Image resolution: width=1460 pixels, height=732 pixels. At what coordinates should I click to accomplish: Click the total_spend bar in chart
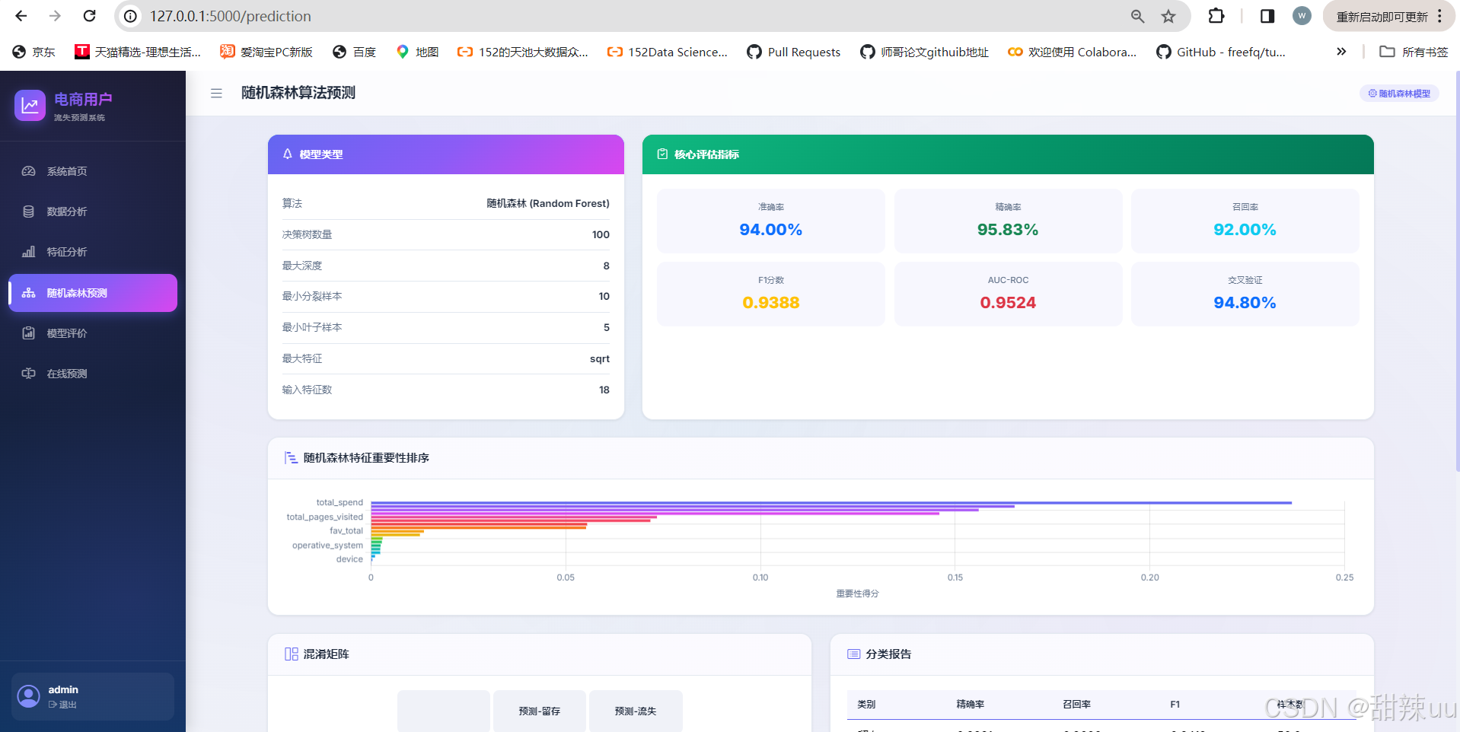click(831, 502)
